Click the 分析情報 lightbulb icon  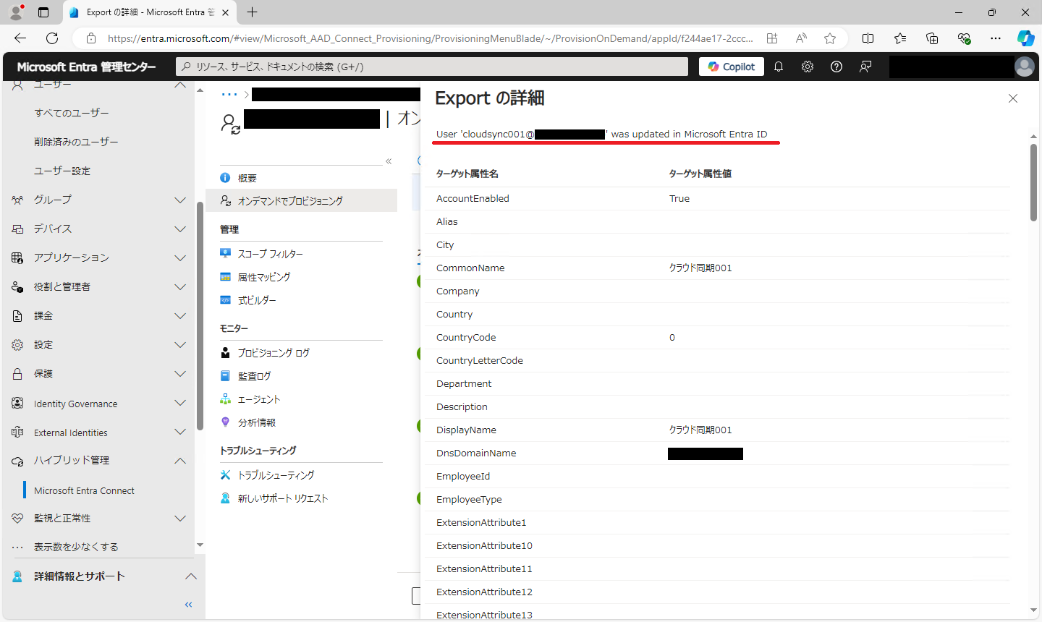coord(225,422)
